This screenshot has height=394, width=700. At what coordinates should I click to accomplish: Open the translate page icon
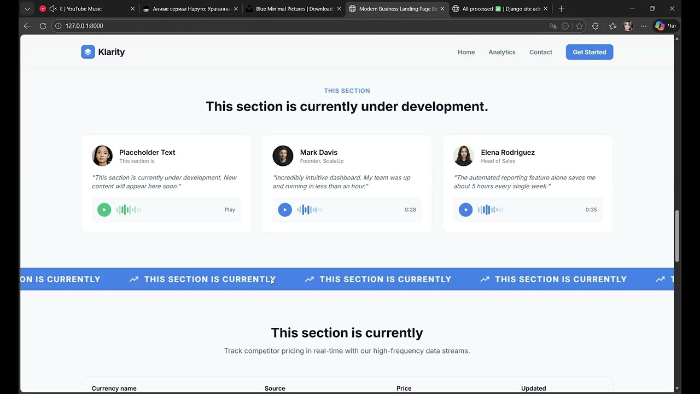click(x=553, y=26)
